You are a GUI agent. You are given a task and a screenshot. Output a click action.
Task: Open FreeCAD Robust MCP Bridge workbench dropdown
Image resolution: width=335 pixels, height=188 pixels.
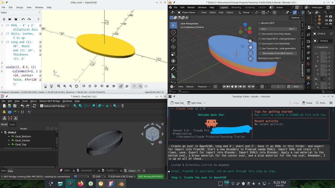(55, 106)
